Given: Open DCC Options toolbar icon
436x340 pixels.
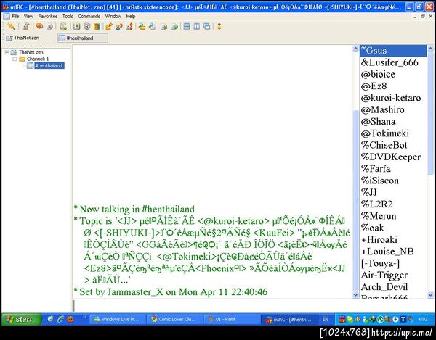Looking at the screenshot, I should 129,27.
